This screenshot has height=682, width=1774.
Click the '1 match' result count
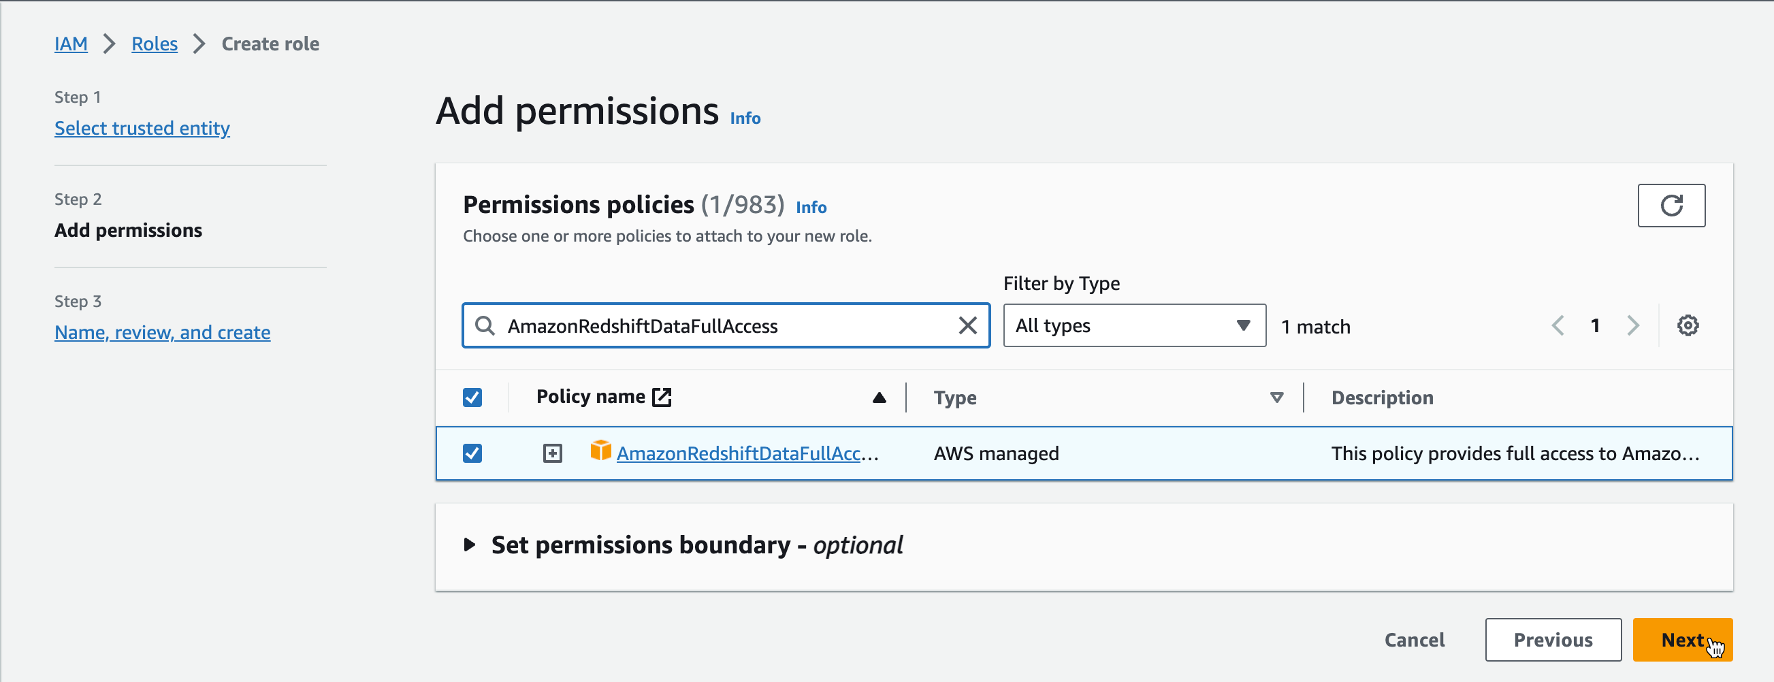pyautogui.click(x=1315, y=327)
